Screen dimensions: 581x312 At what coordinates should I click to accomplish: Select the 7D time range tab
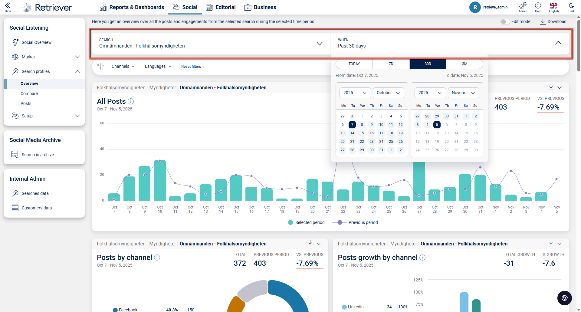(x=391, y=64)
